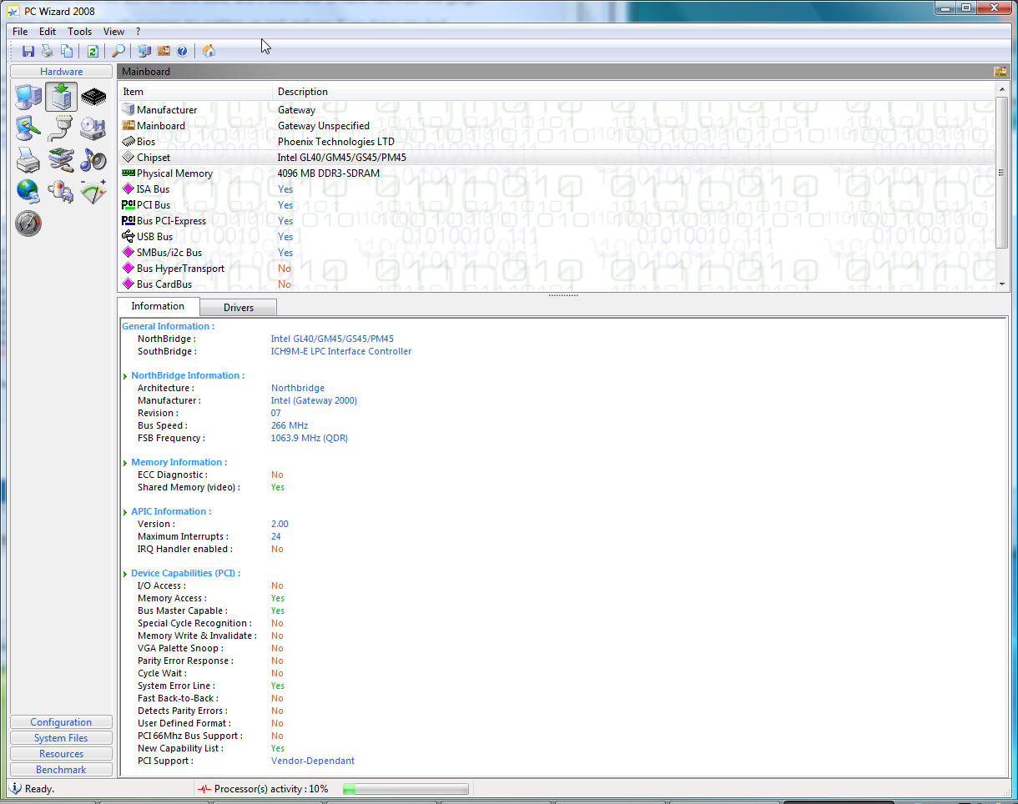The height and width of the screenshot is (804, 1018).
Task: Select the Bios row
Action: (557, 142)
